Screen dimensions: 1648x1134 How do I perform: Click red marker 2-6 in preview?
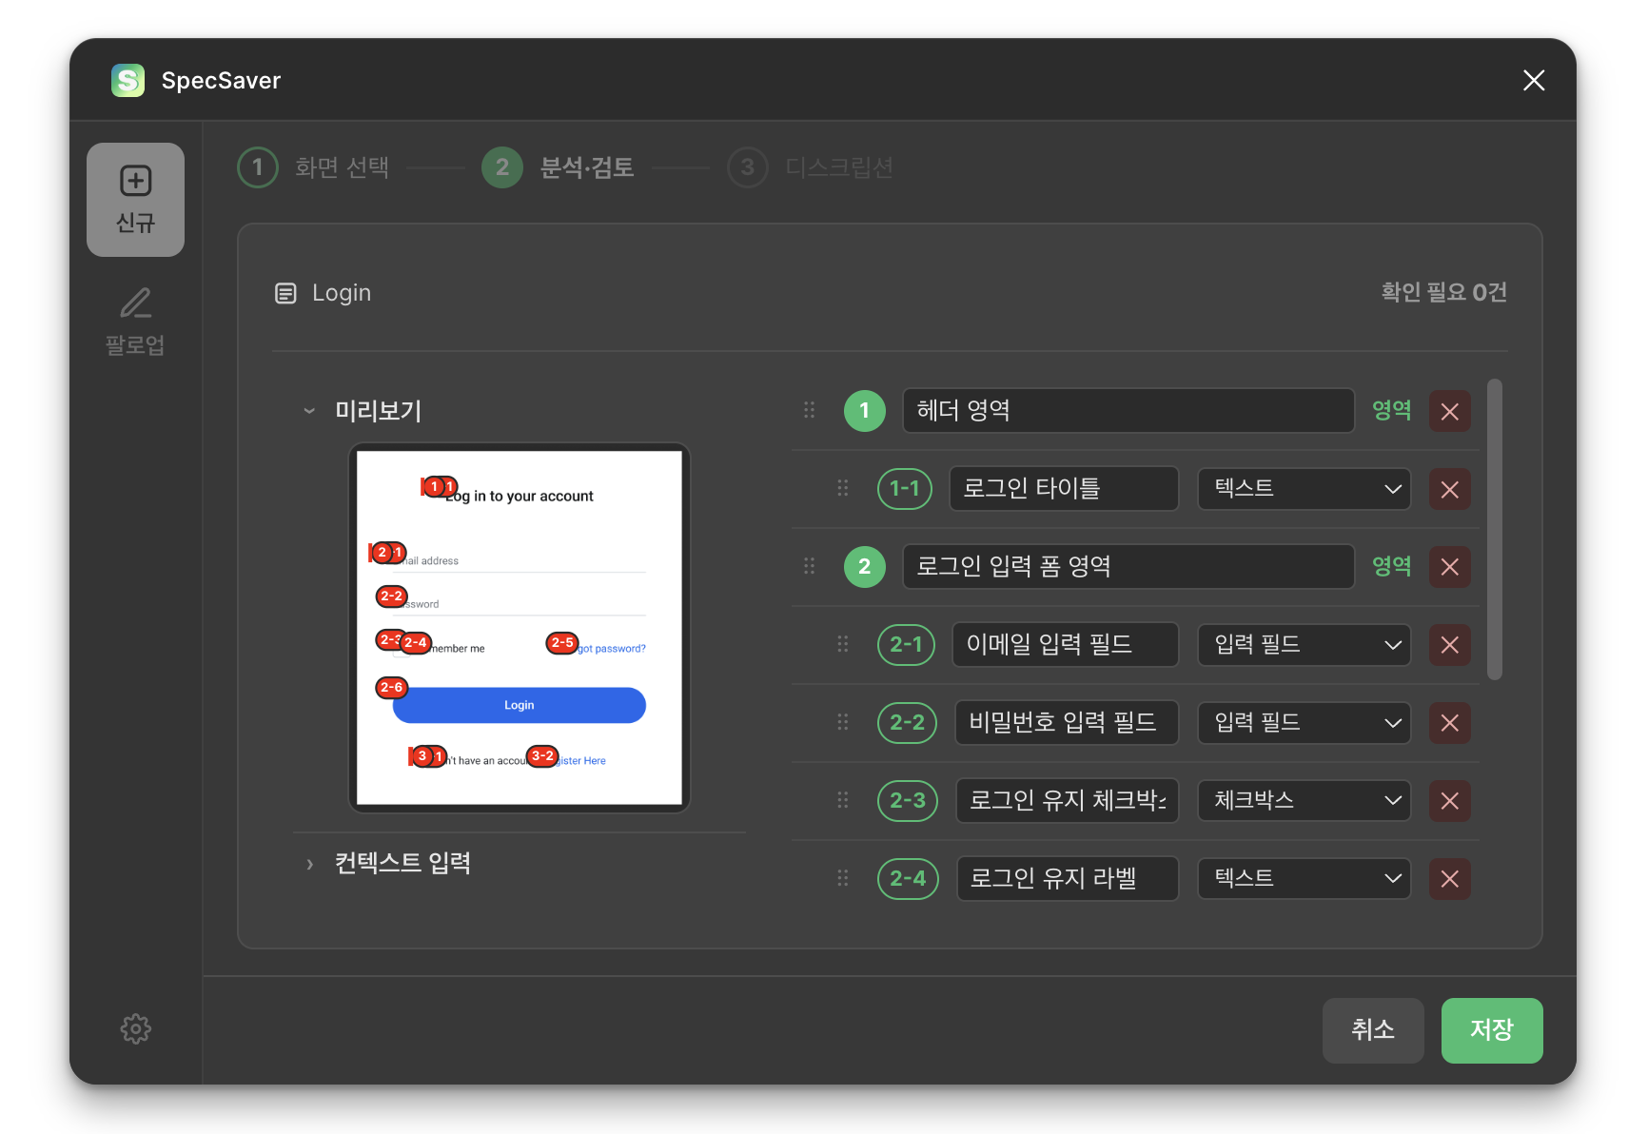point(391,687)
